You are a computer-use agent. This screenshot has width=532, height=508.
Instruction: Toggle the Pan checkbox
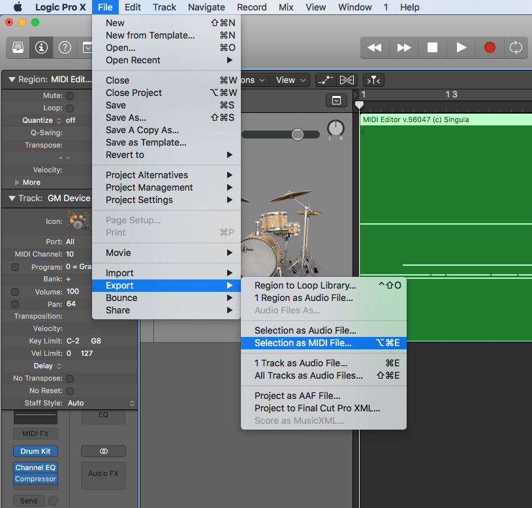(x=15, y=304)
